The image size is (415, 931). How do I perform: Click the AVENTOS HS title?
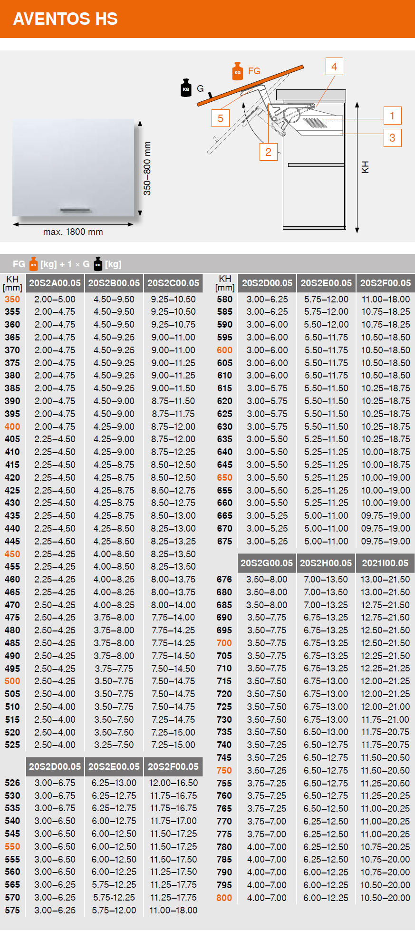(66, 19)
